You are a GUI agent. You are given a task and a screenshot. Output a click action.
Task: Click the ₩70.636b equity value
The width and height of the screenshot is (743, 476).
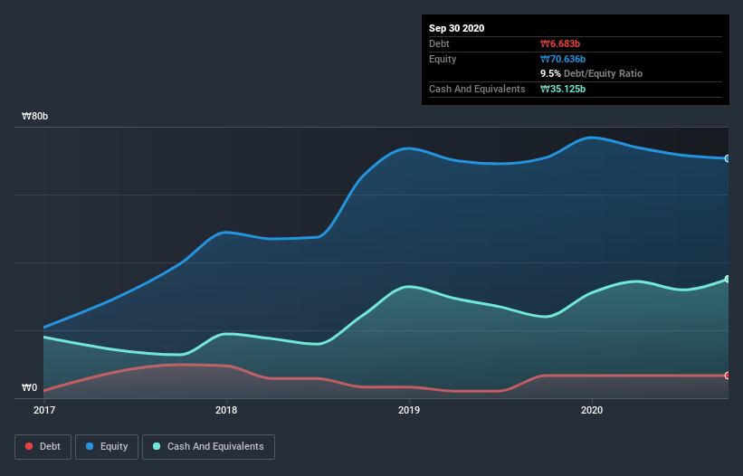click(x=563, y=59)
